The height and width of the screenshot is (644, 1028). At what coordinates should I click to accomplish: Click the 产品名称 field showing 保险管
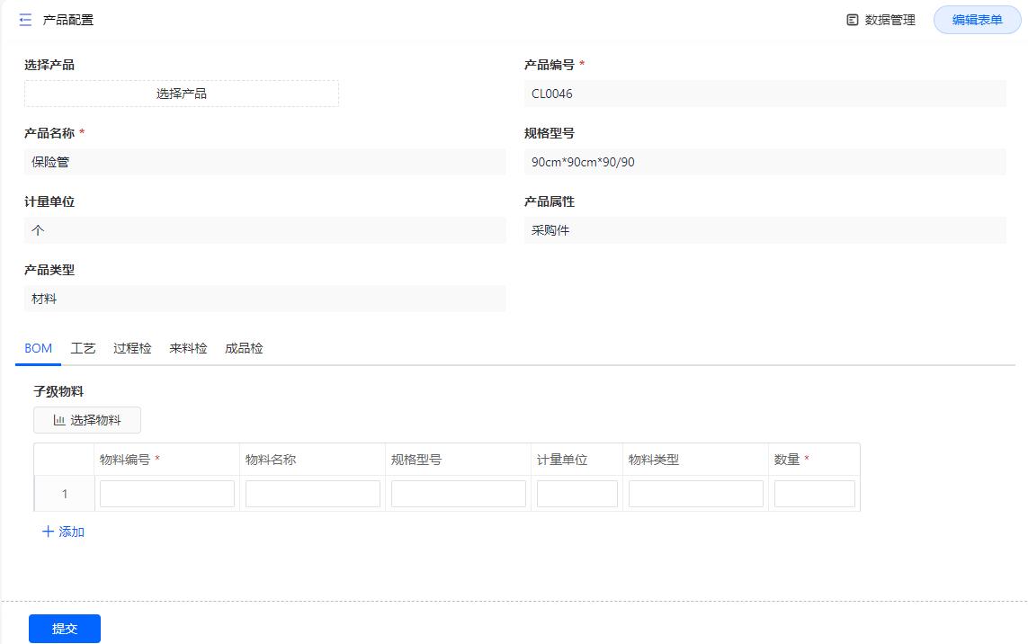coord(264,162)
